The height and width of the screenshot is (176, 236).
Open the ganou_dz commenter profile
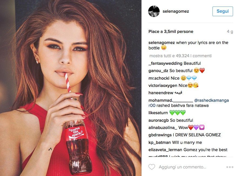158,71
